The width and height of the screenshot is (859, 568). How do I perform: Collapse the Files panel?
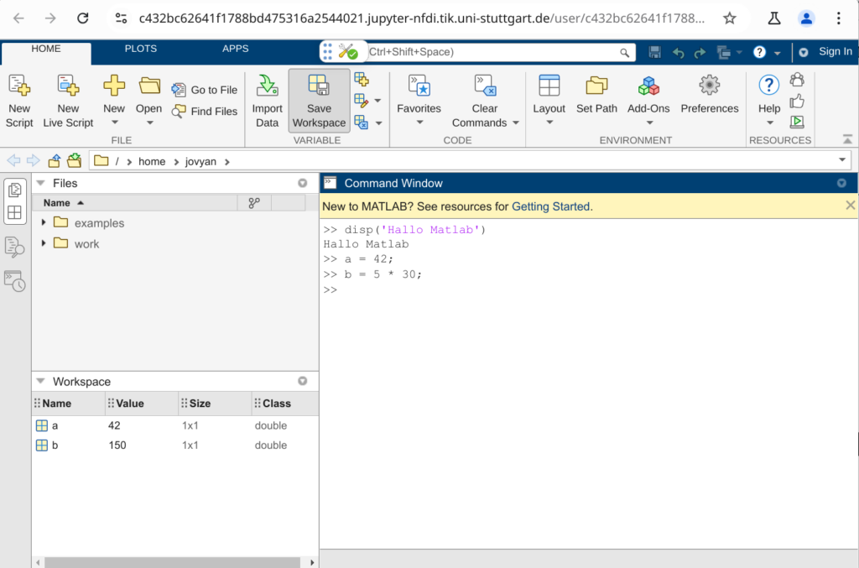pos(40,183)
